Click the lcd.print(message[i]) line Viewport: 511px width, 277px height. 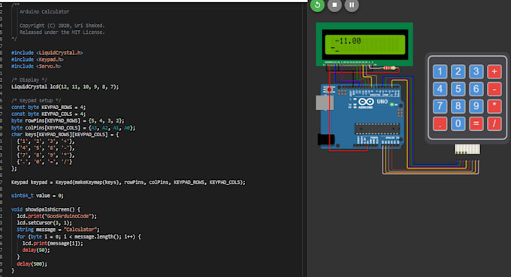point(53,243)
